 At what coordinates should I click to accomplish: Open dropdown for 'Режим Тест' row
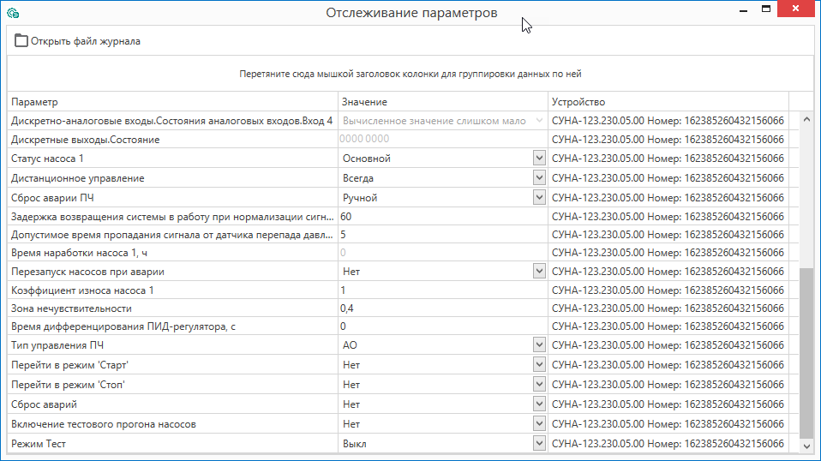(x=539, y=444)
